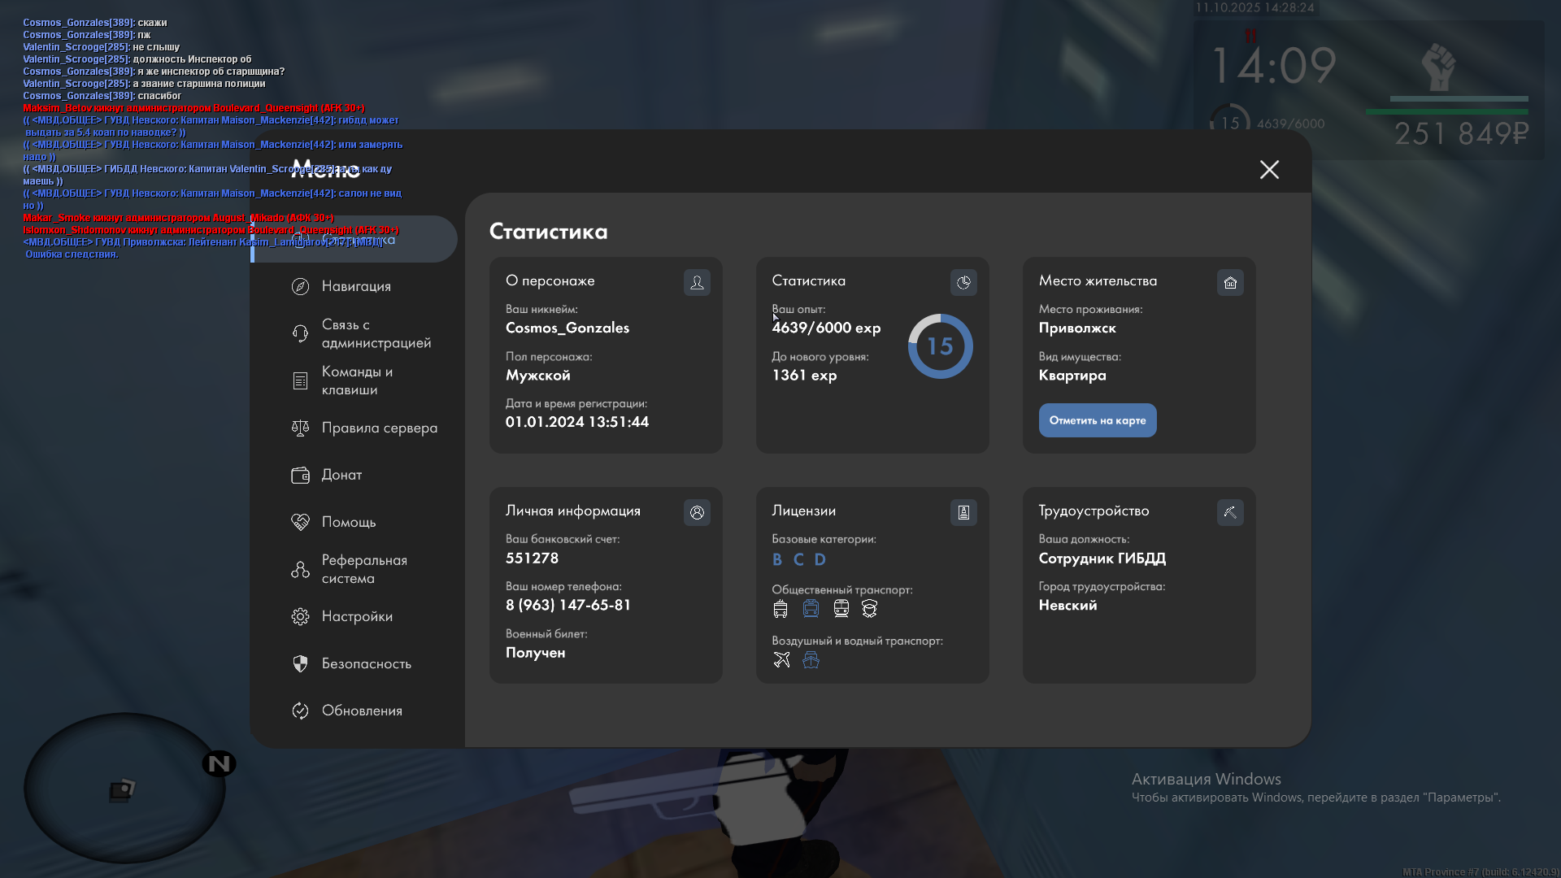Open Безопасность menu item
This screenshot has height=878, width=1561.
(x=366, y=663)
